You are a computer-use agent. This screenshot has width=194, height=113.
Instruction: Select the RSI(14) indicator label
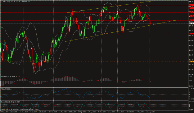click(x=6, y=89)
